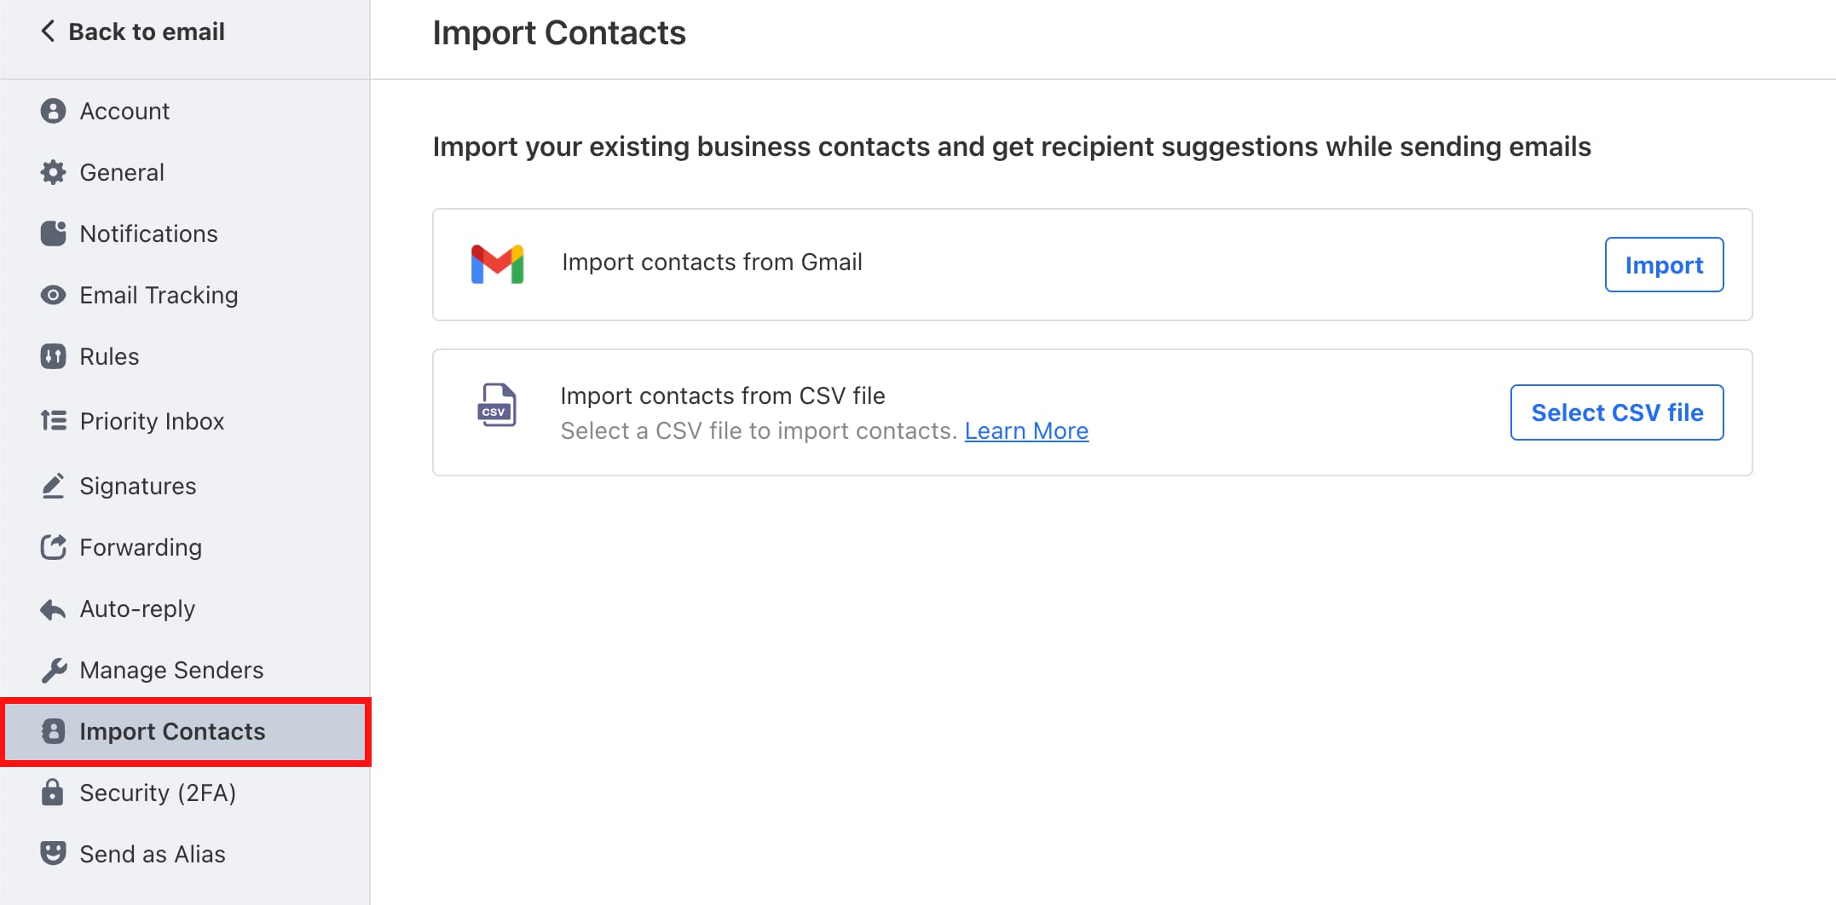This screenshot has height=905, width=1836.
Task: Click the Rules icon in the sidebar
Action: coord(53,356)
